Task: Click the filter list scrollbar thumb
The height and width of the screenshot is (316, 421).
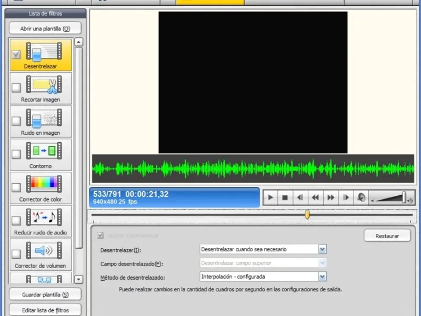Action: 78,148
